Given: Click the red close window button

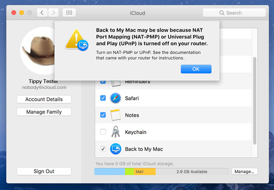Looking at the screenshot, I should (x=14, y=13).
